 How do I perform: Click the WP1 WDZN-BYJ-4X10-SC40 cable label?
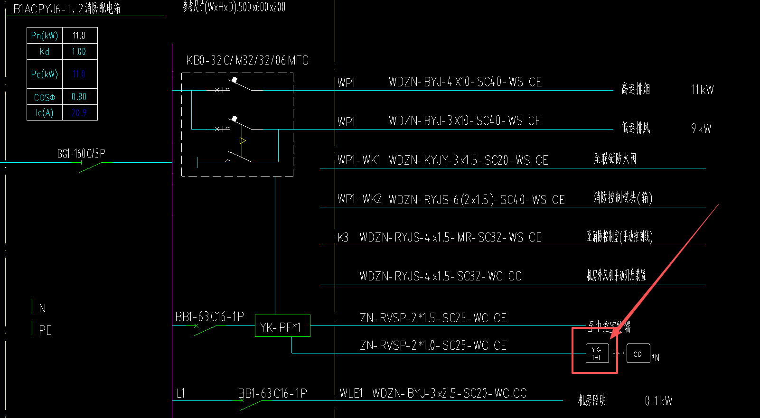tap(440, 82)
